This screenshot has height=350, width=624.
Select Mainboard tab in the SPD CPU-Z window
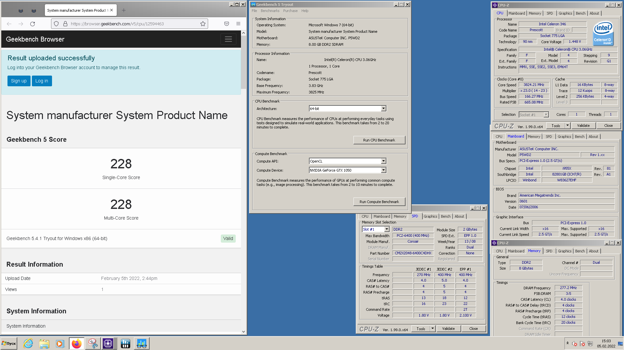click(381, 216)
